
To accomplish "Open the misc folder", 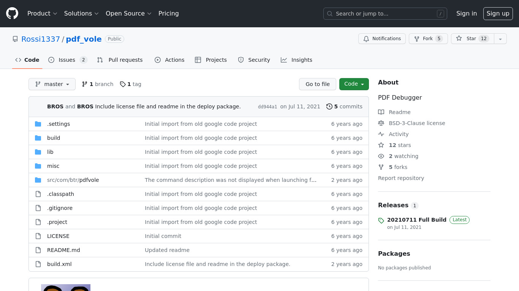I will (53, 166).
